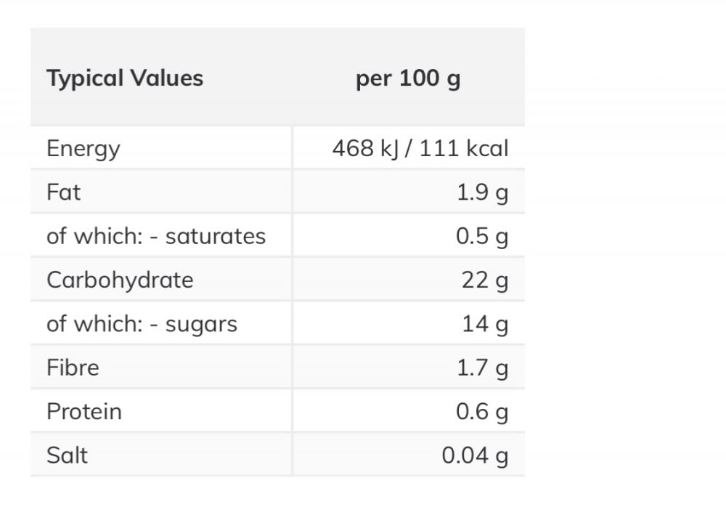Click the Carbohydrate row label

tap(120, 280)
